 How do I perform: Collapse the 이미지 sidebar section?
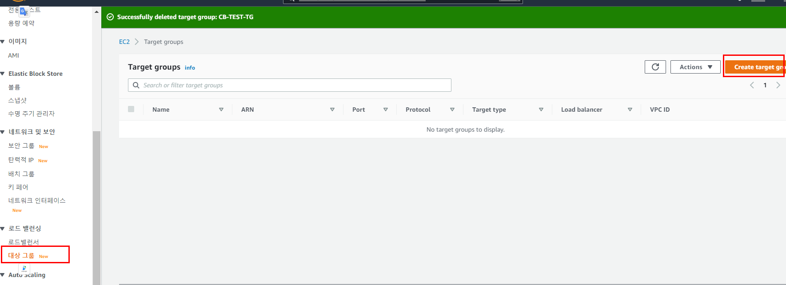(x=3, y=41)
